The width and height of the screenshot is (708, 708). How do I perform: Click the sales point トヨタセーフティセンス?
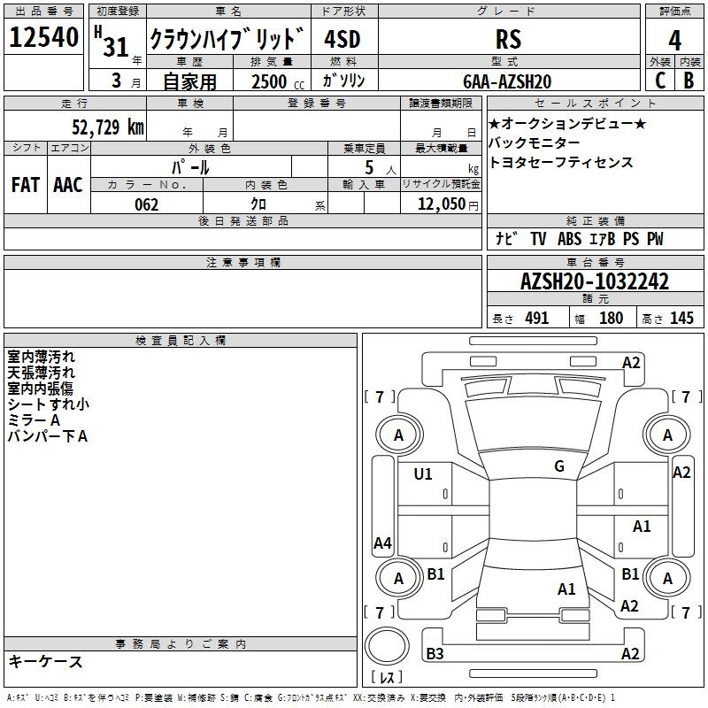(x=561, y=162)
